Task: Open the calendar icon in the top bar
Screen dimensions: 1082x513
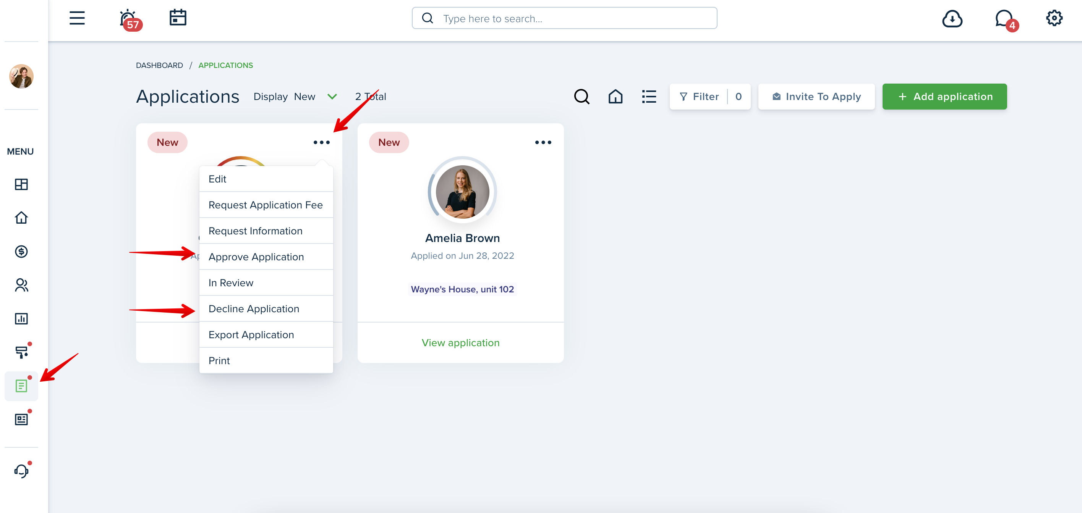Action: [x=178, y=18]
